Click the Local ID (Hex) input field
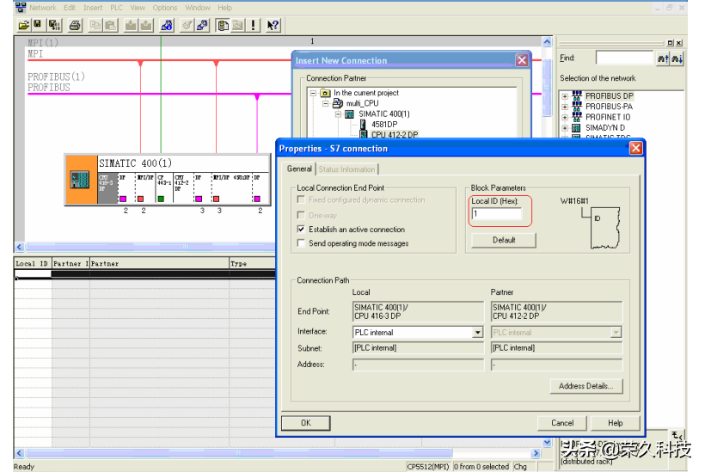This screenshot has height=472, width=705. pyautogui.click(x=496, y=214)
